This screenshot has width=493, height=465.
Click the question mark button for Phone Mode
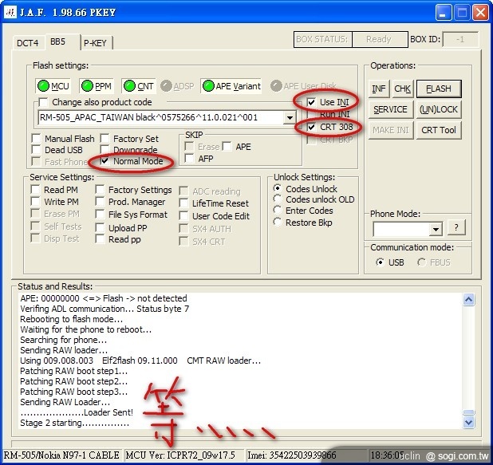tap(456, 227)
